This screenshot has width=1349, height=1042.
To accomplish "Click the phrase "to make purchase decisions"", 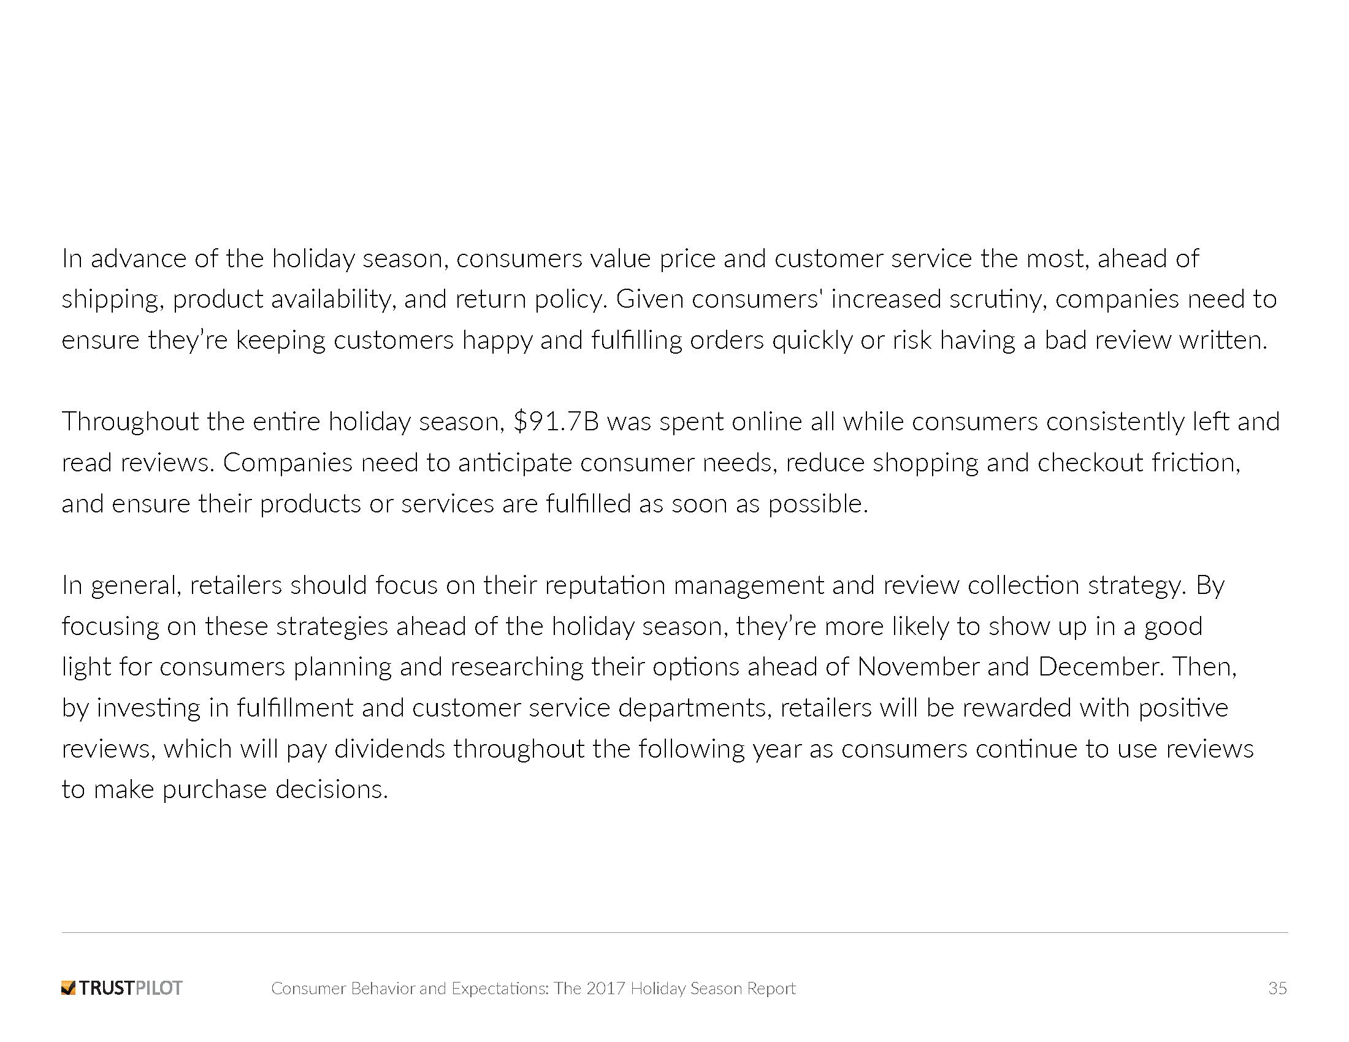I will [x=225, y=789].
